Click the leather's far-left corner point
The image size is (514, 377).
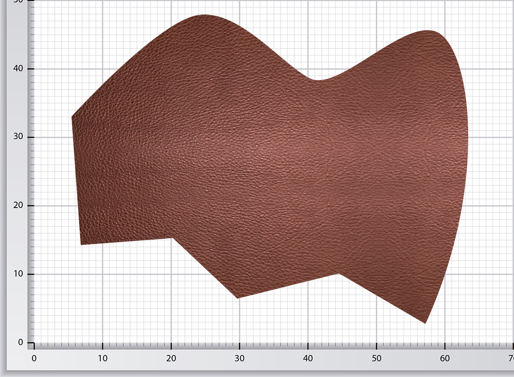coord(72,116)
